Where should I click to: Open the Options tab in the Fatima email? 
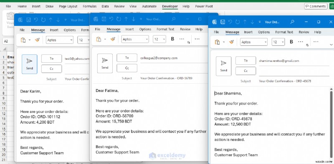tap(145, 29)
